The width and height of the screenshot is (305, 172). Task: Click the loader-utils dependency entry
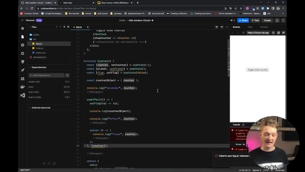[49, 82]
